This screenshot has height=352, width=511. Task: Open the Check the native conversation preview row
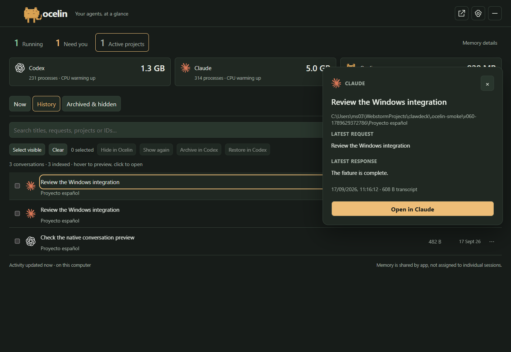[x=255, y=241]
